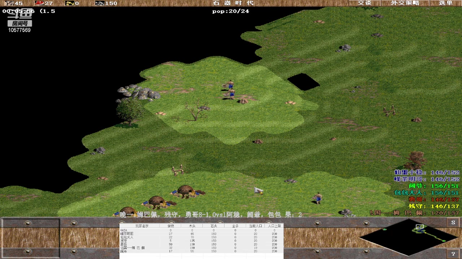The image size is (462, 259).
Task: Select the lone villager near the bottom right
Action: [x=318, y=197]
